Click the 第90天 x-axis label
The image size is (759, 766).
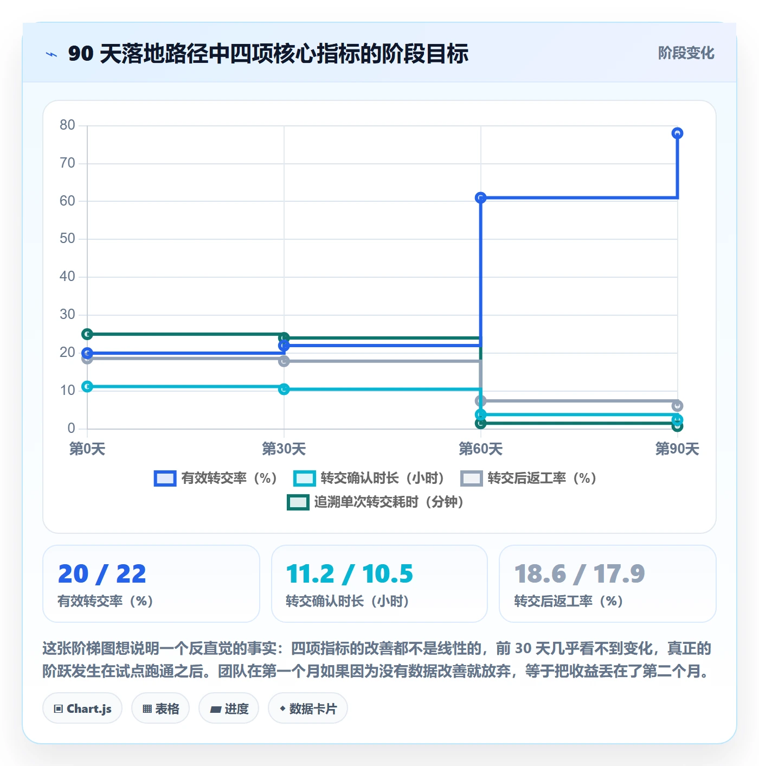[x=677, y=449]
